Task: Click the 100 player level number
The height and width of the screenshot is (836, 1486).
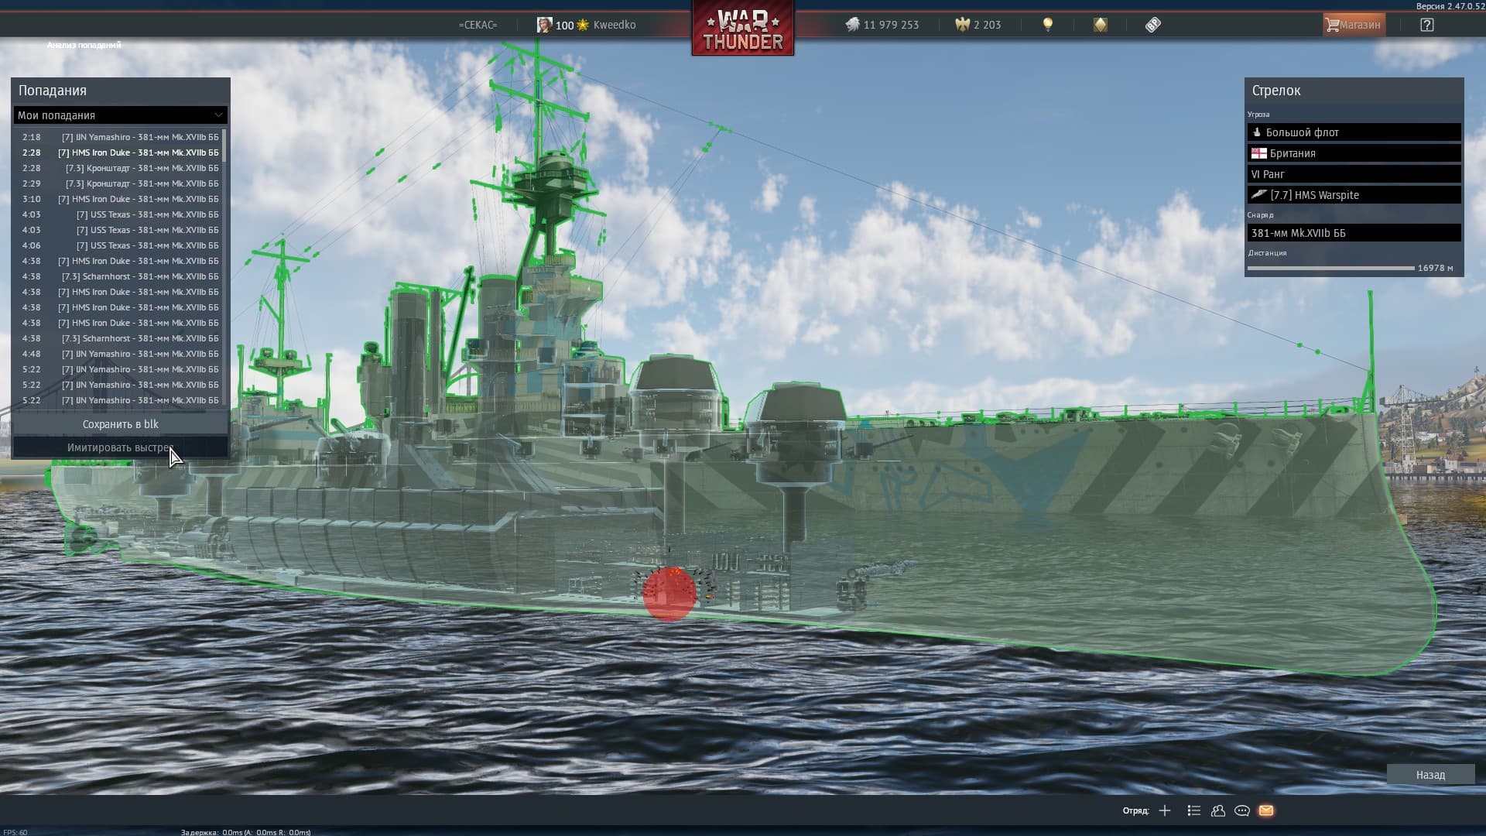Action: 565,25
